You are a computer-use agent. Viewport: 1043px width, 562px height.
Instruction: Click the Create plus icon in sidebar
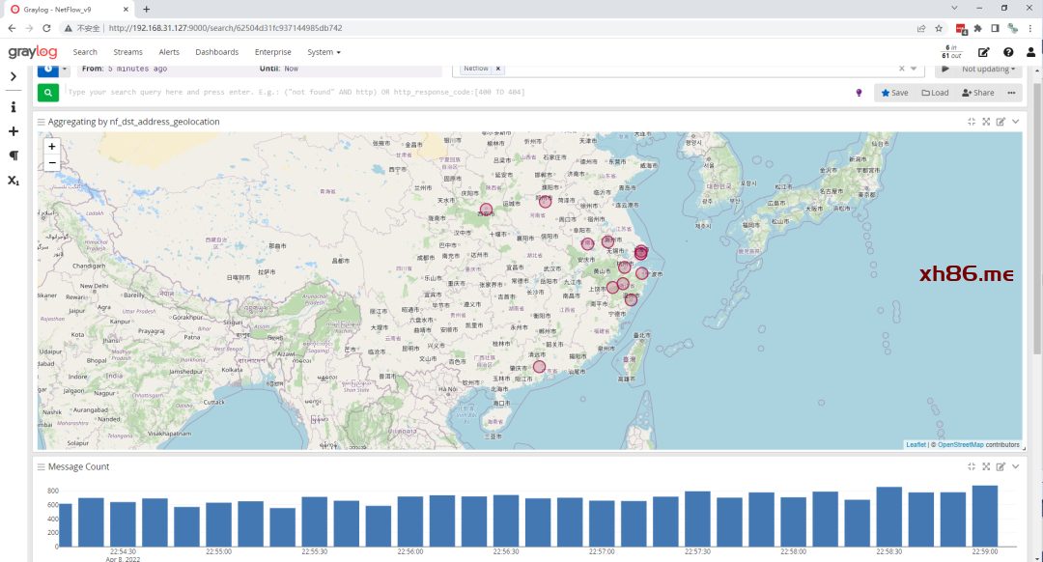tap(14, 131)
